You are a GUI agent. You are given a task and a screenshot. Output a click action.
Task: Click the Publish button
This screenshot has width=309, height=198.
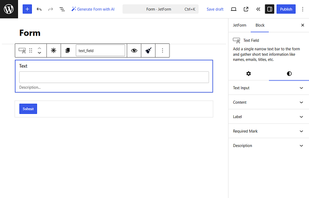tap(286, 9)
